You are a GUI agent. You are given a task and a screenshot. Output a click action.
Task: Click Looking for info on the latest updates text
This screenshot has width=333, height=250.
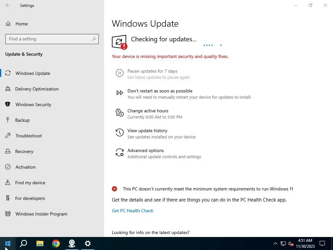coord(151,232)
